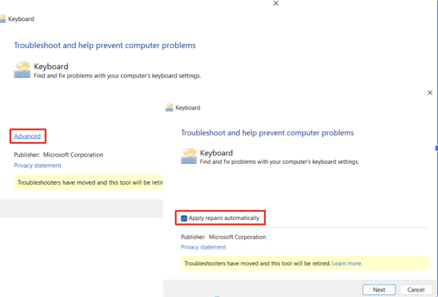
Task: Close the front troubleshooter window
Action: 430,92
